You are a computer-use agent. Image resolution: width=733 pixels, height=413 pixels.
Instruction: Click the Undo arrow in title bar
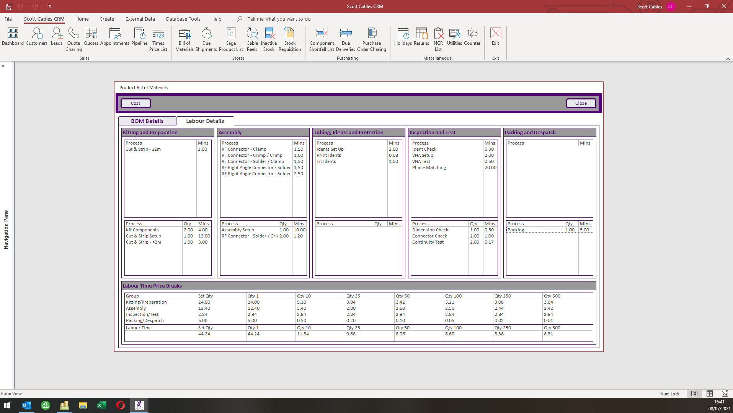20,7
